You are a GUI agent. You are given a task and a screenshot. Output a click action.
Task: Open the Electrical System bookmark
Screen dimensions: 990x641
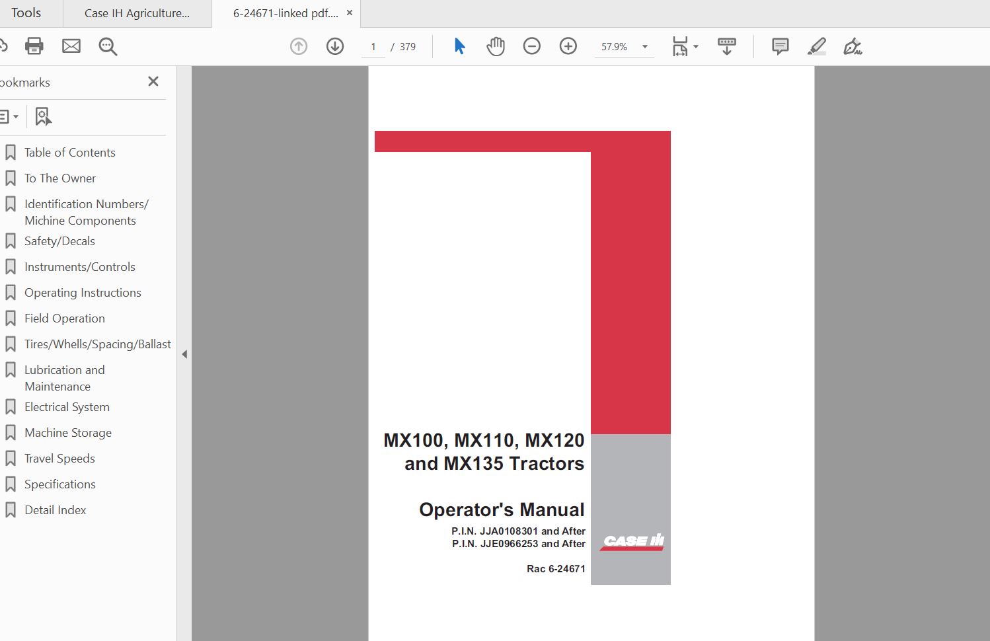tap(67, 407)
